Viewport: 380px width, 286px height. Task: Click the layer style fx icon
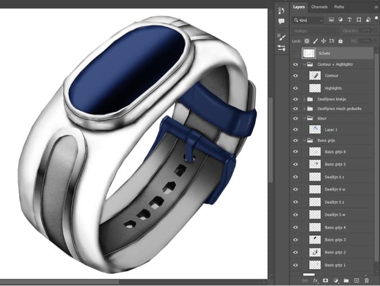pos(315,279)
